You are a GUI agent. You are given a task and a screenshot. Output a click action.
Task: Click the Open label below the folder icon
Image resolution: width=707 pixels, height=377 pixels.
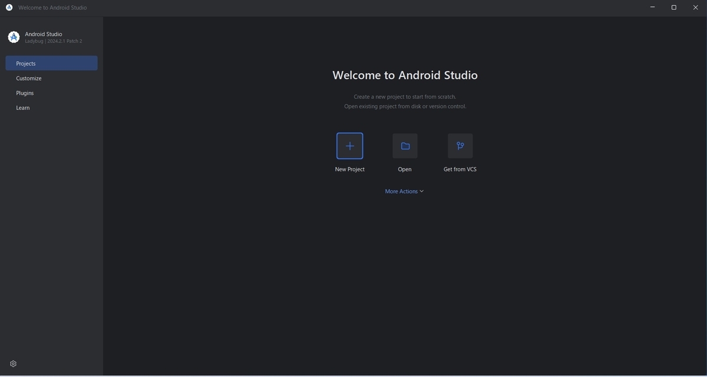405,169
